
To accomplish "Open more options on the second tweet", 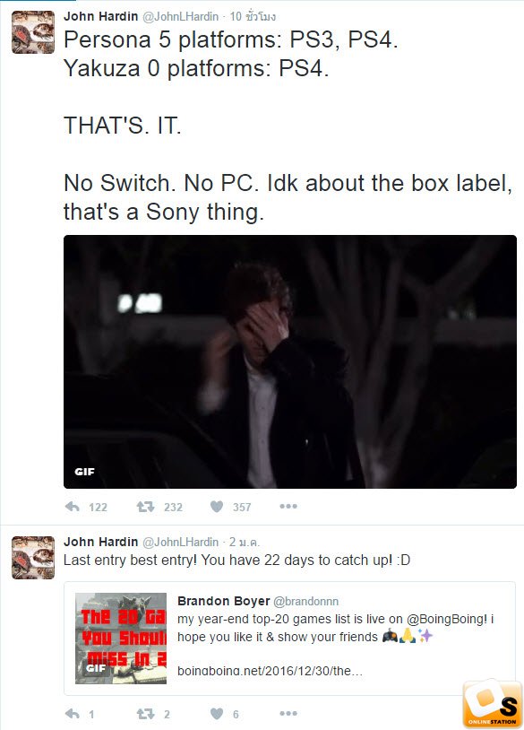I will [x=288, y=714].
